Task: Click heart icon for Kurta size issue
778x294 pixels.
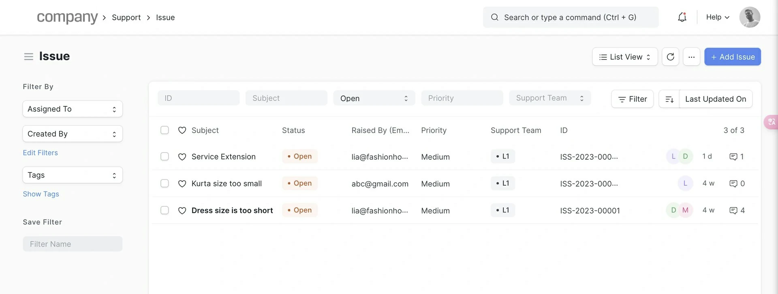Action: [182, 184]
